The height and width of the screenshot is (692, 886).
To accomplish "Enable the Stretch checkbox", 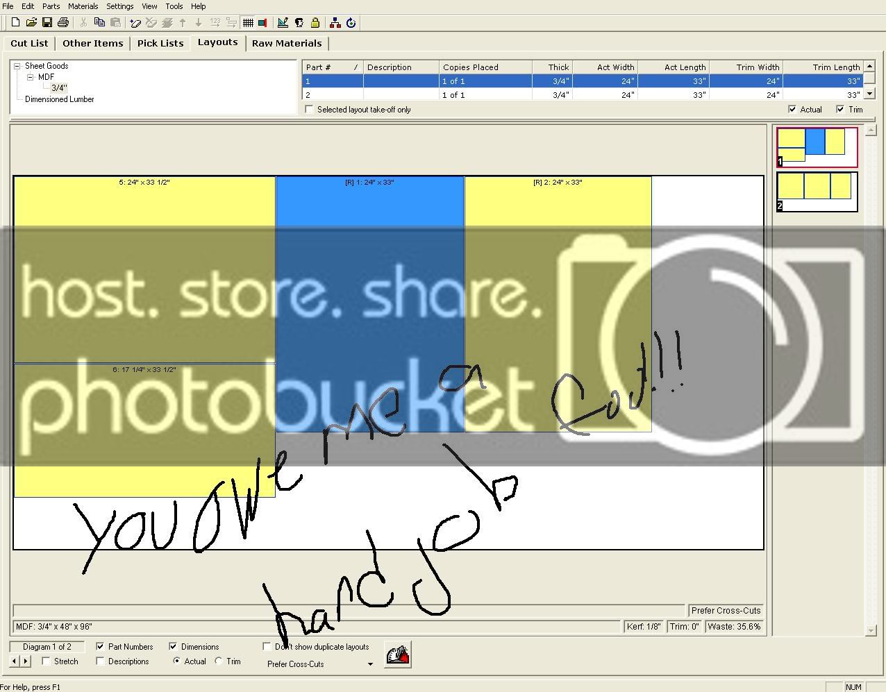I will point(46,661).
